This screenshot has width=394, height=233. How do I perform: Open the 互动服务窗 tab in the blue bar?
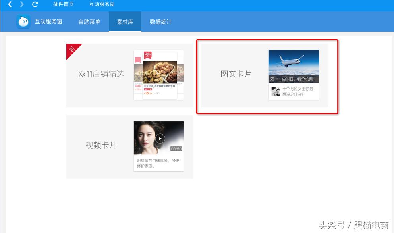pos(49,21)
